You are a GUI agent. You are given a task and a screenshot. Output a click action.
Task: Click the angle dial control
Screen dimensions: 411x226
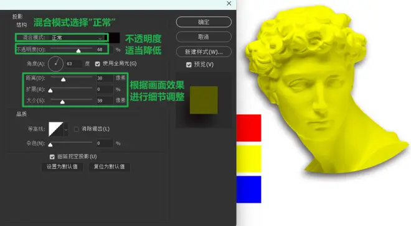point(55,64)
